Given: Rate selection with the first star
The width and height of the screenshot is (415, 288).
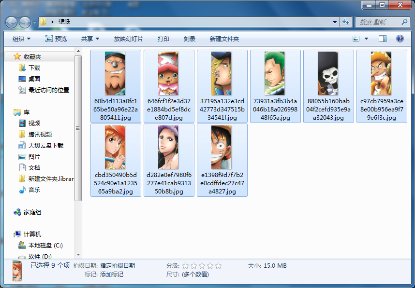Looking at the screenshot, I should coord(186,265).
